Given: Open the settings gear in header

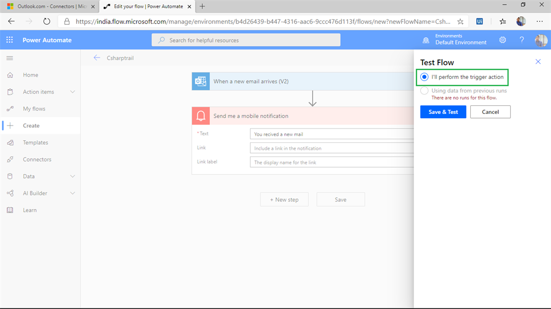Looking at the screenshot, I should (503, 40).
